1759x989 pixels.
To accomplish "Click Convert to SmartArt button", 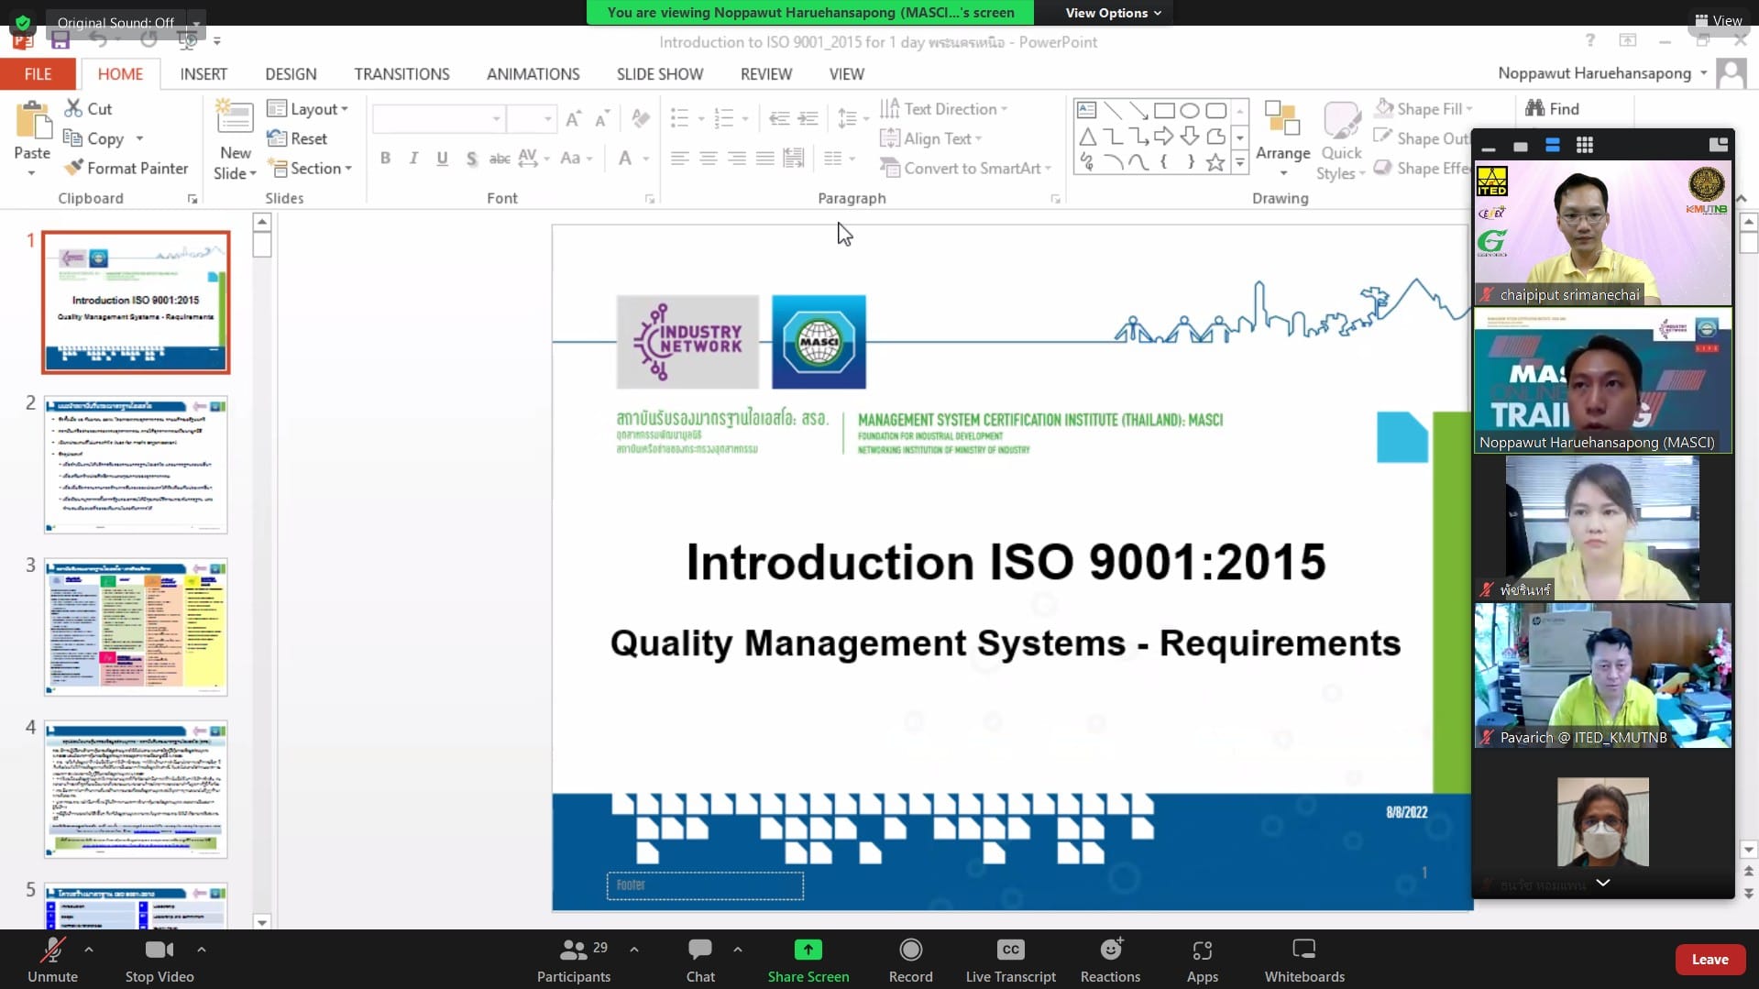I will coord(965,169).
